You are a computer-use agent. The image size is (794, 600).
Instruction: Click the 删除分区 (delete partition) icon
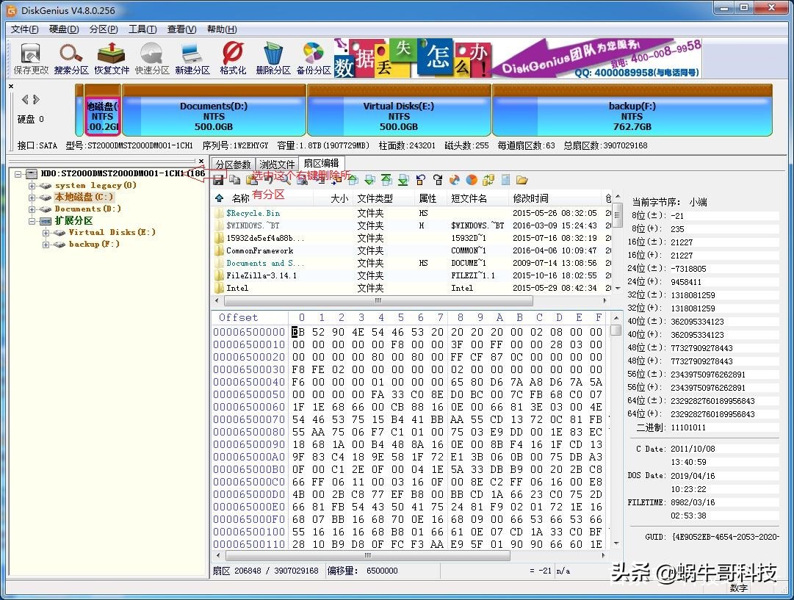pos(273,57)
